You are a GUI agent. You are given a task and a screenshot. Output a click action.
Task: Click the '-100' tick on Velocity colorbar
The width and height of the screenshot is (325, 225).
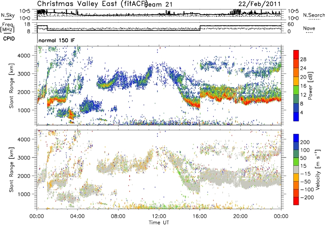tap(307, 190)
